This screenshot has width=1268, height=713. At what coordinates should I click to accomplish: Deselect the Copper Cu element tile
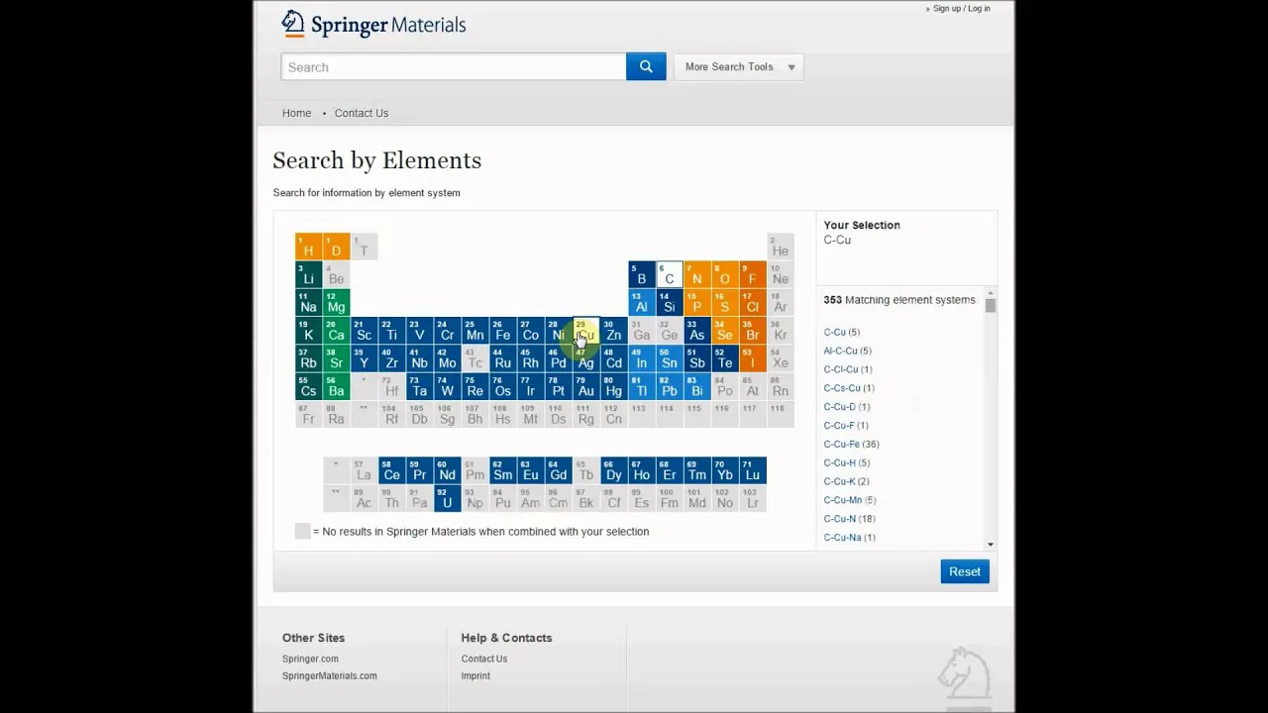585,331
